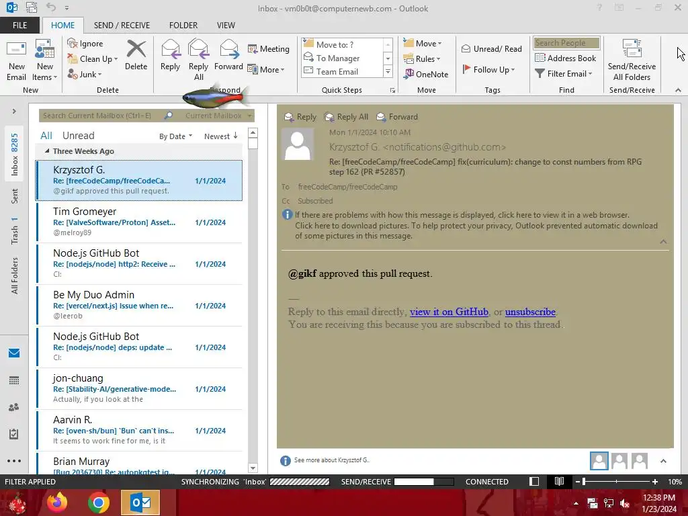688x516 pixels.
Task: Click the ribbon Forward button
Action: [x=228, y=55]
